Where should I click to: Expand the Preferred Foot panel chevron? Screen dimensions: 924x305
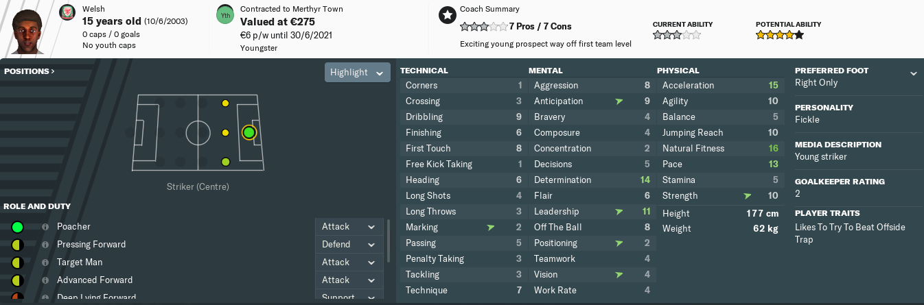[x=914, y=73]
